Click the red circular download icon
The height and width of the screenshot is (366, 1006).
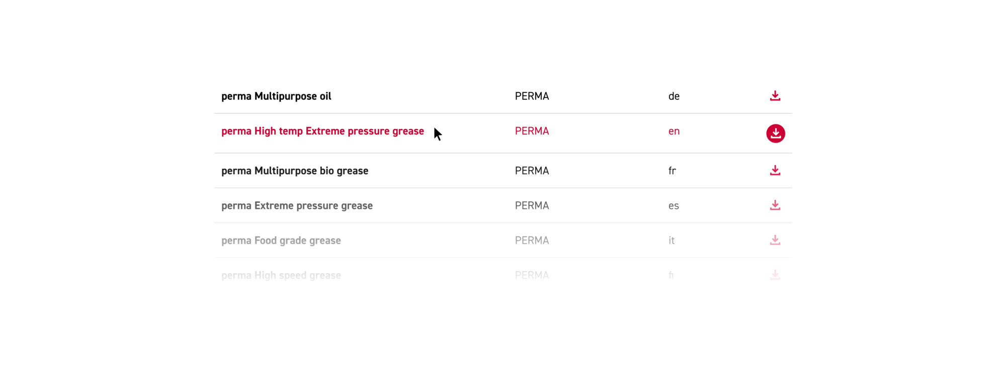pyautogui.click(x=776, y=134)
